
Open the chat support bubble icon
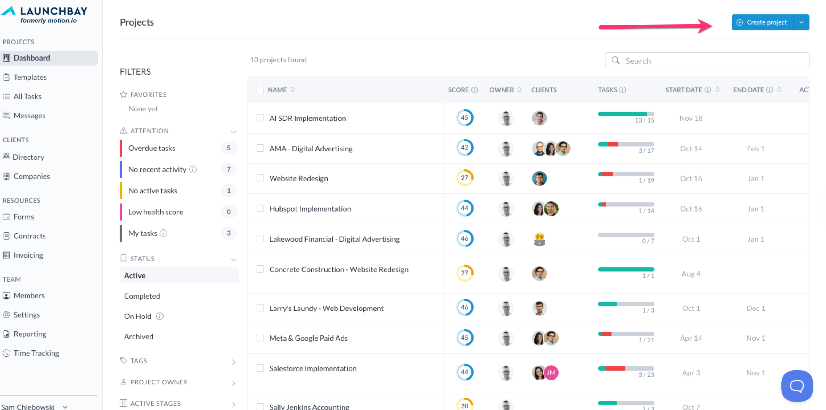pos(797,386)
